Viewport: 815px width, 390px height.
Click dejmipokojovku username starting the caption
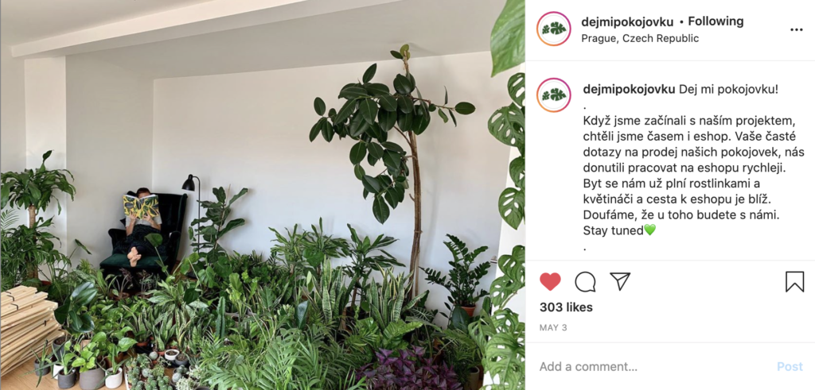(x=630, y=89)
